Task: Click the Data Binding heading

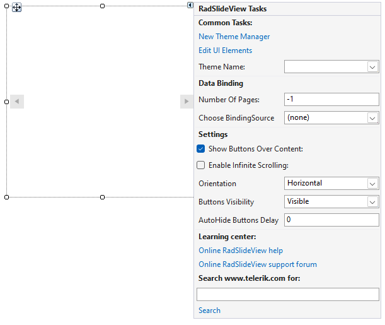Action: 221,83
